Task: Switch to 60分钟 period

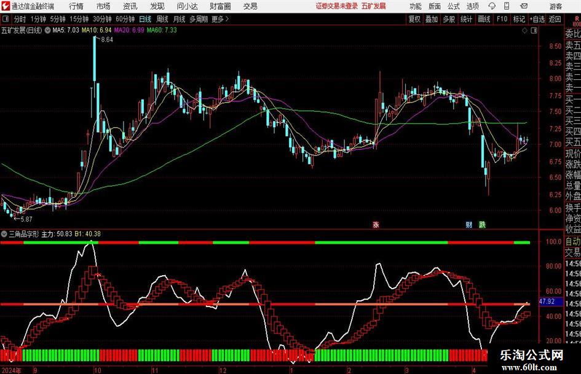Action: tap(125, 19)
